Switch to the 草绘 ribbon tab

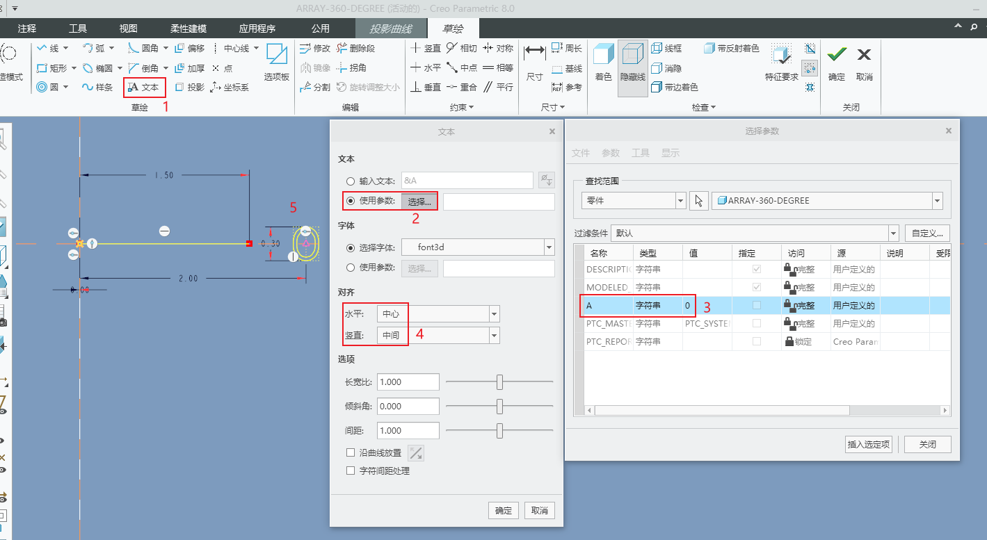453,28
